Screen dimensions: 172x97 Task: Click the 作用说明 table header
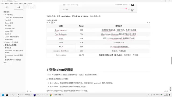click(x=119, y=26)
